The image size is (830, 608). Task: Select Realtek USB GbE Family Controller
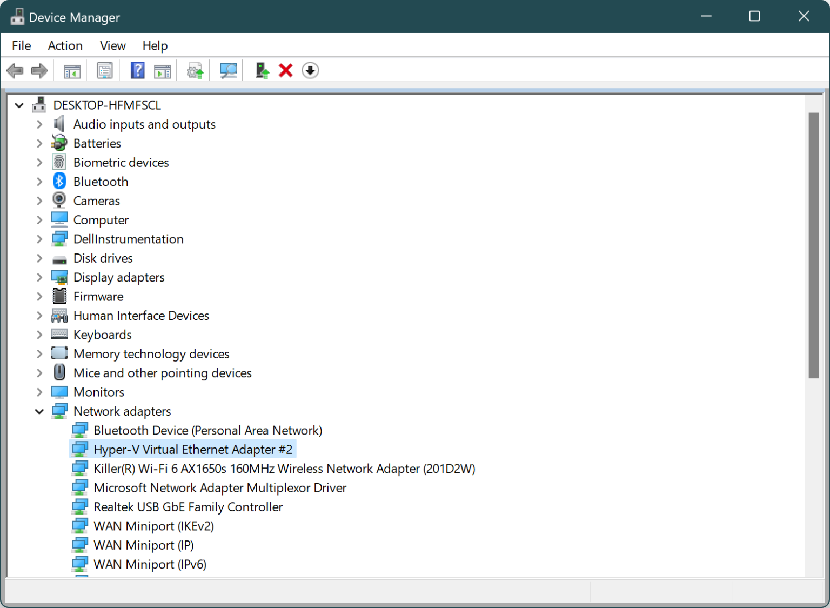tap(188, 507)
